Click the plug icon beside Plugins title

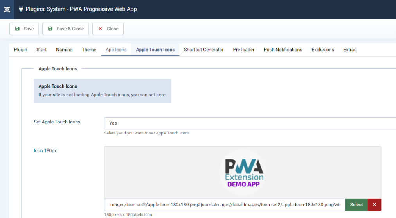(x=21, y=9)
